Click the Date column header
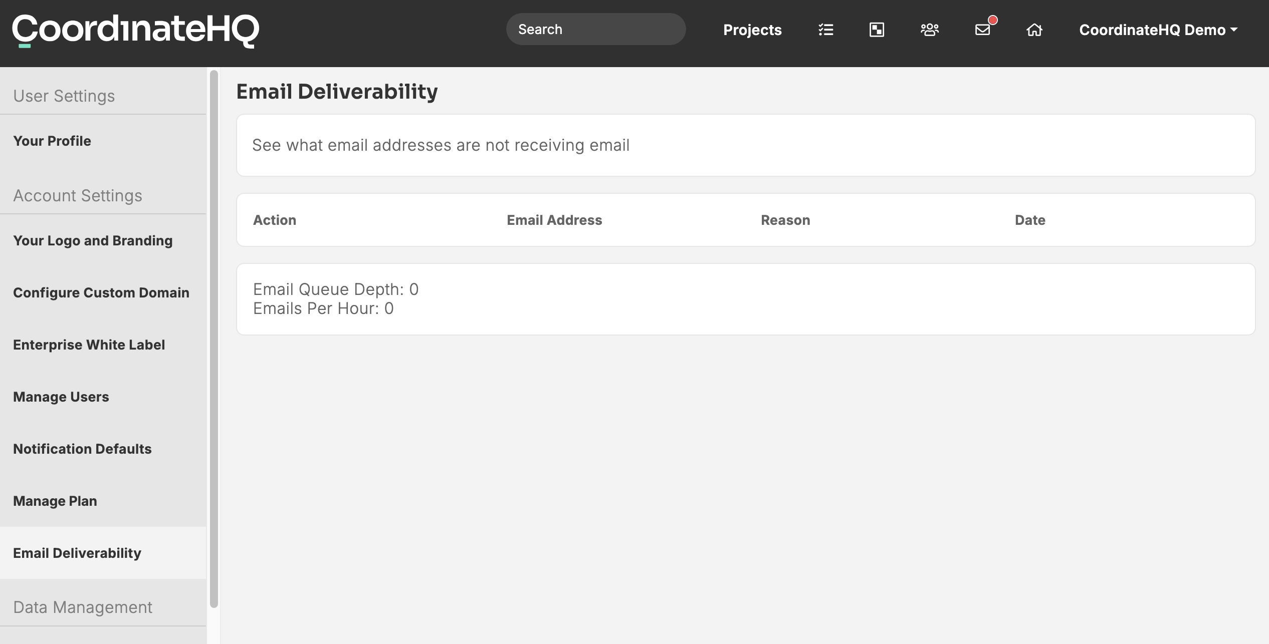This screenshot has height=644, width=1269. coord(1030,220)
